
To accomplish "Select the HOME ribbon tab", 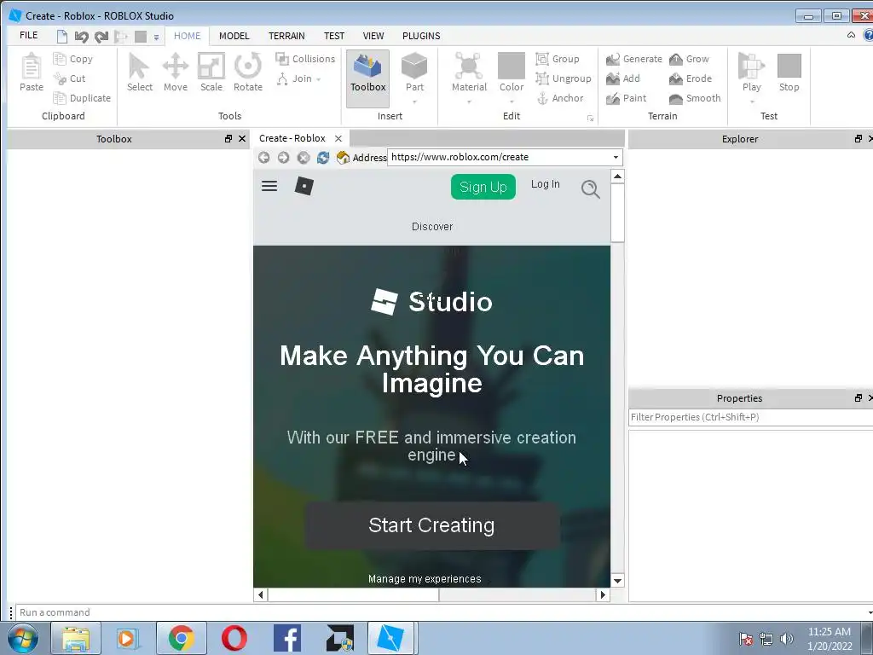I will (x=187, y=36).
